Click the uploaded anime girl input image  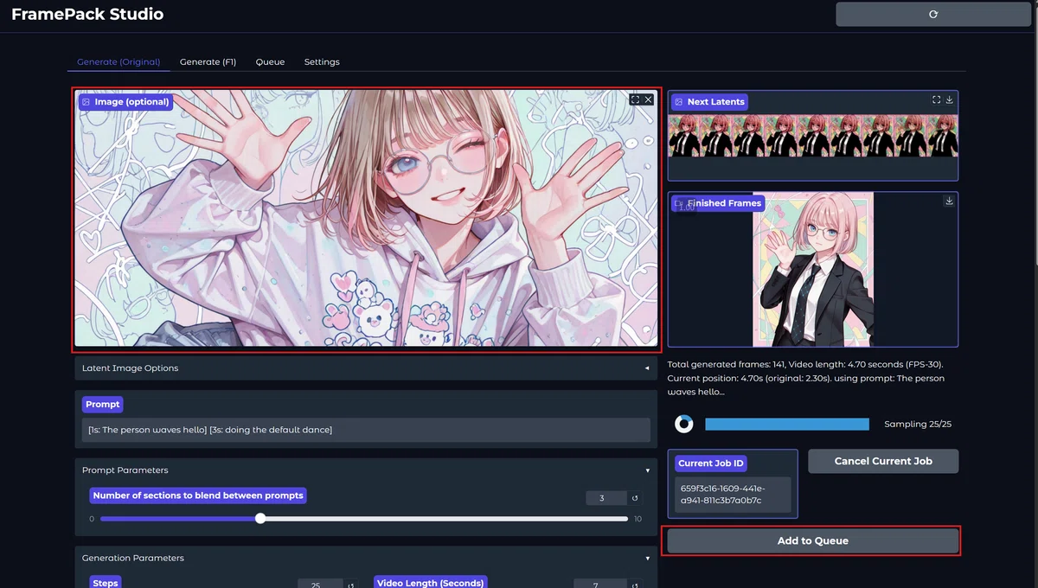click(x=366, y=219)
